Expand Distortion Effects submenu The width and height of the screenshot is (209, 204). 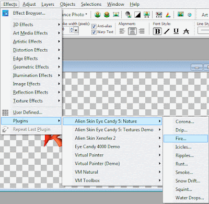[x=31, y=50]
